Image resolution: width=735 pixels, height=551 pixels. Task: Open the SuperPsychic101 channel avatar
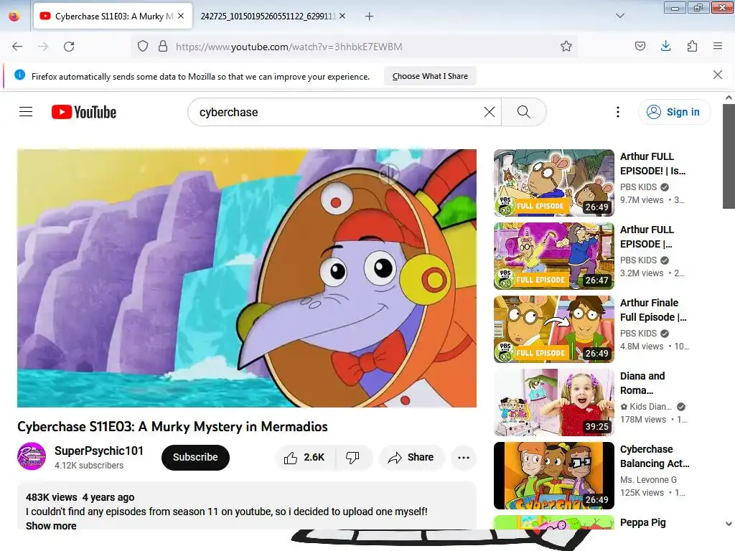coord(32,457)
